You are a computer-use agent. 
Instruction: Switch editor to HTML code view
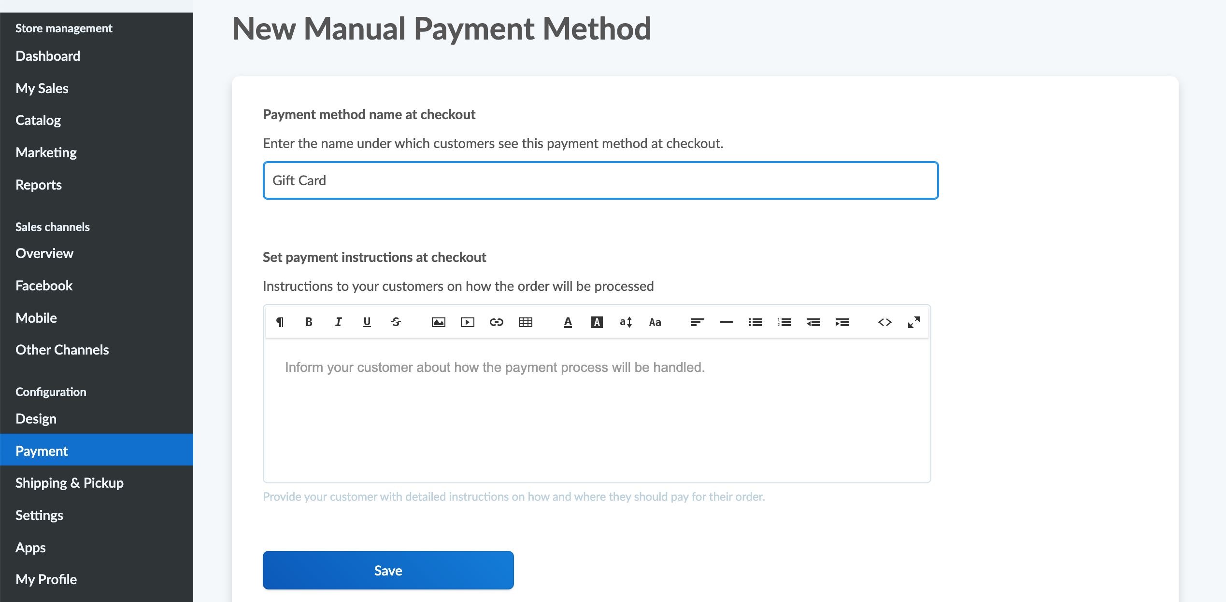click(x=884, y=322)
